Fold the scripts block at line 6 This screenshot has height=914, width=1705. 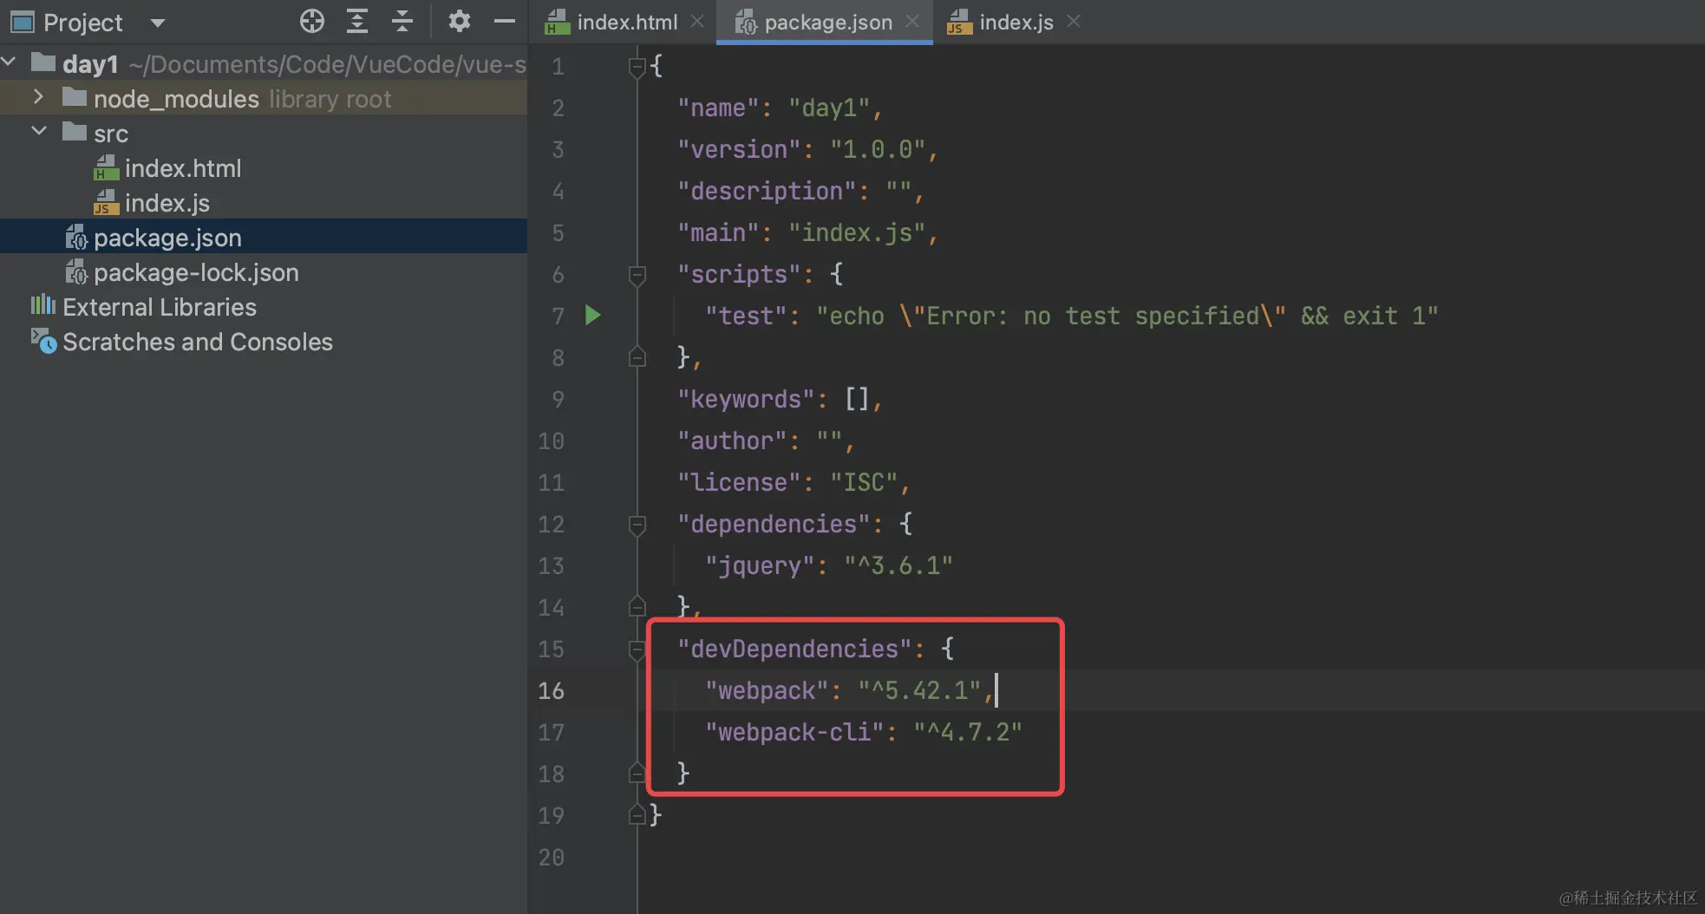637,275
